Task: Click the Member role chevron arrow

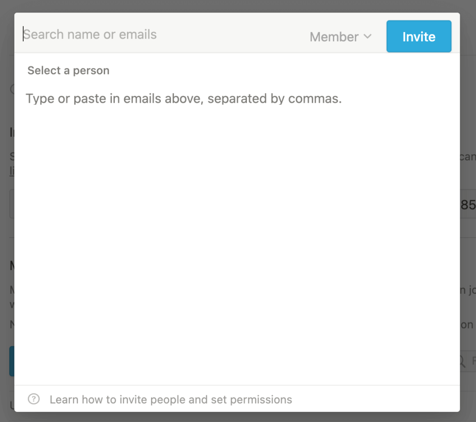Action: 367,37
